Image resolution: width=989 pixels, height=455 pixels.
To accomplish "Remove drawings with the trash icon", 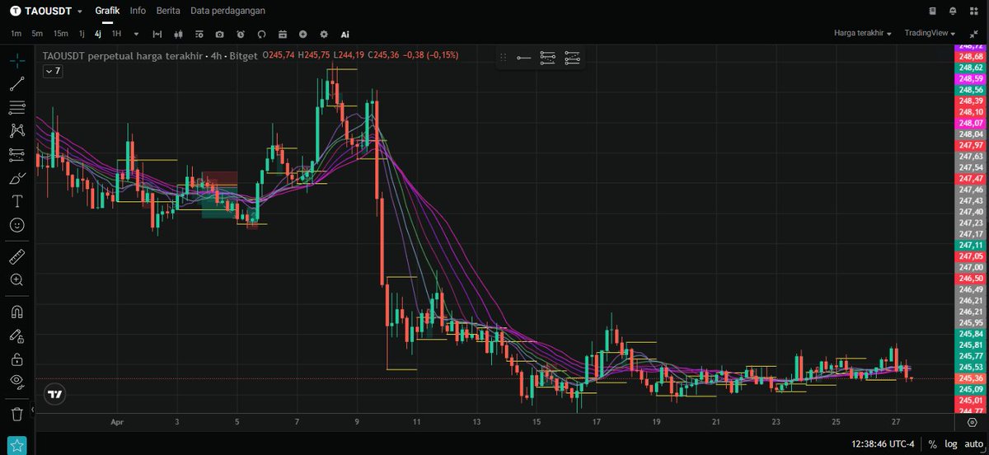I will click(16, 414).
